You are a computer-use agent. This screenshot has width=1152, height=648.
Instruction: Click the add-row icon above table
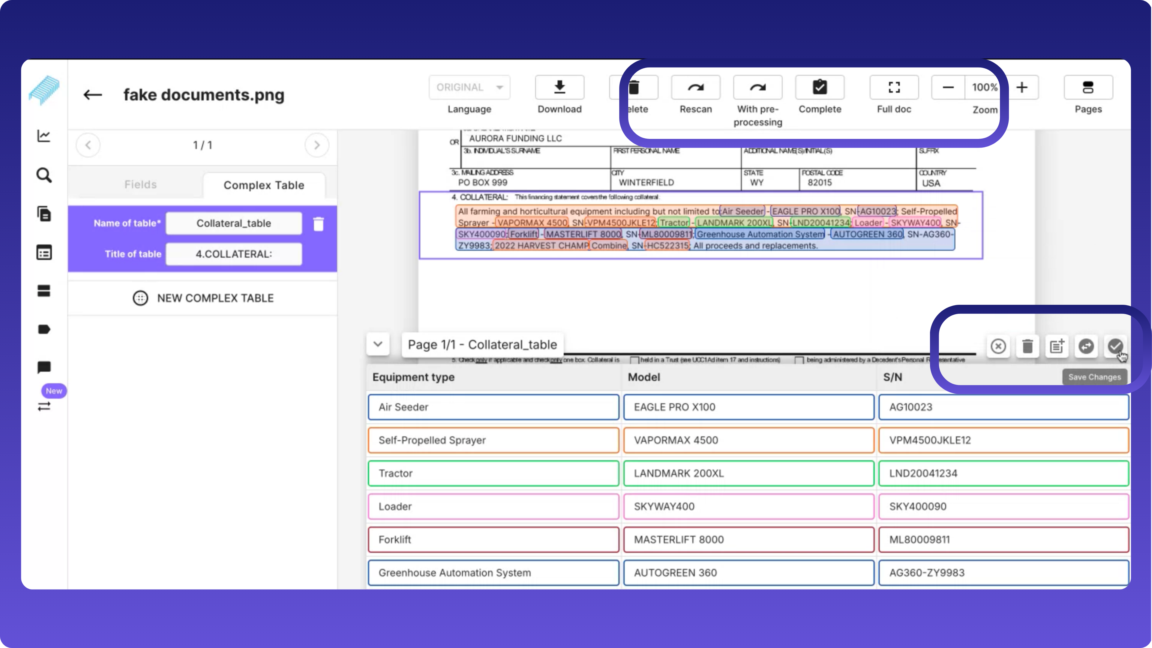tap(1056, 346)
